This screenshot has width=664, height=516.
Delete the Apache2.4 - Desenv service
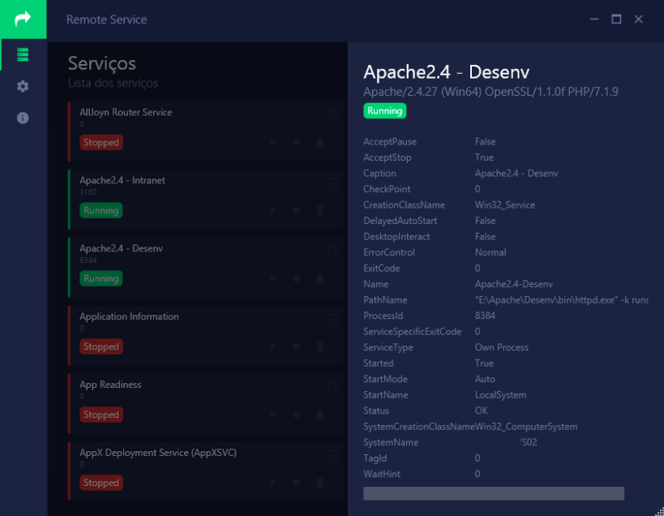click(320, 278)
